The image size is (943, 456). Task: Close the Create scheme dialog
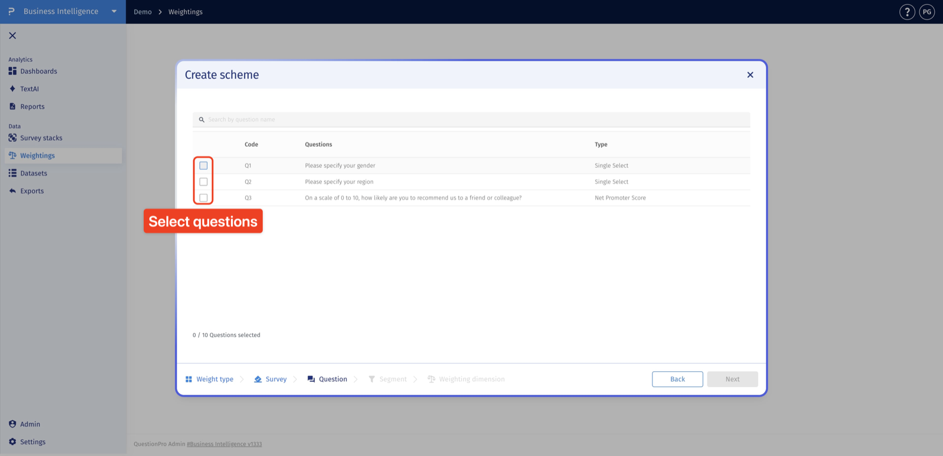(750, 75)
